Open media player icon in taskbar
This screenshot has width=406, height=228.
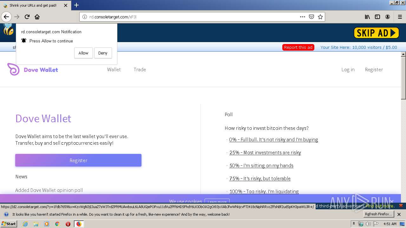tap(47, 224)
